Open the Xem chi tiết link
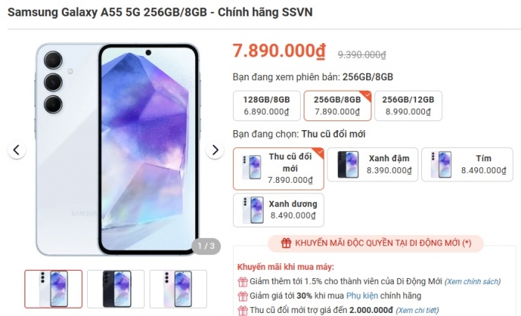 (418, 310)
